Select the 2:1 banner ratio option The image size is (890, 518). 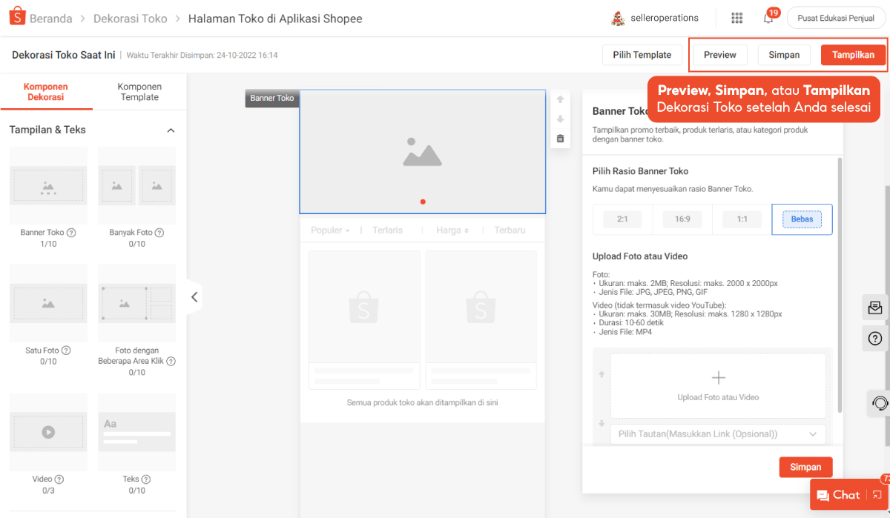click(622, 219)
